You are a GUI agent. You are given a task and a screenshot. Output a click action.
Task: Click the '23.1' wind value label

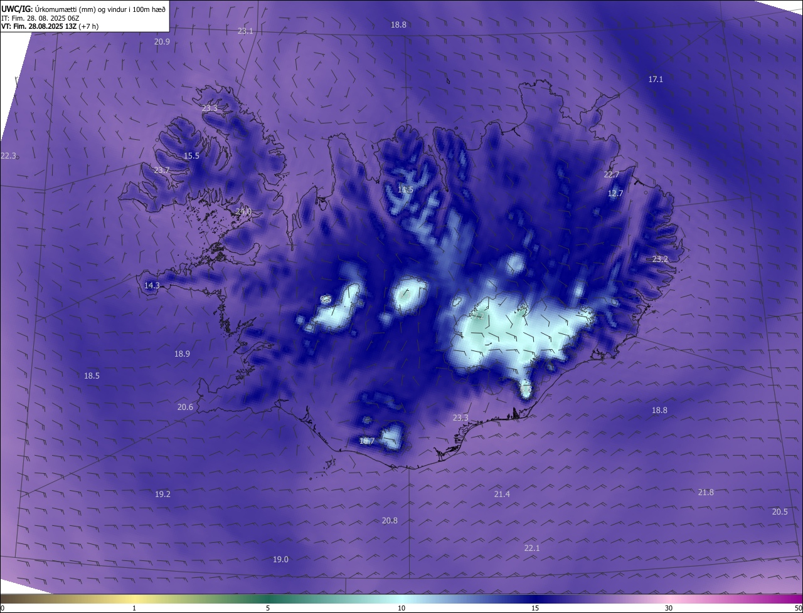click(x=245, y=31)
